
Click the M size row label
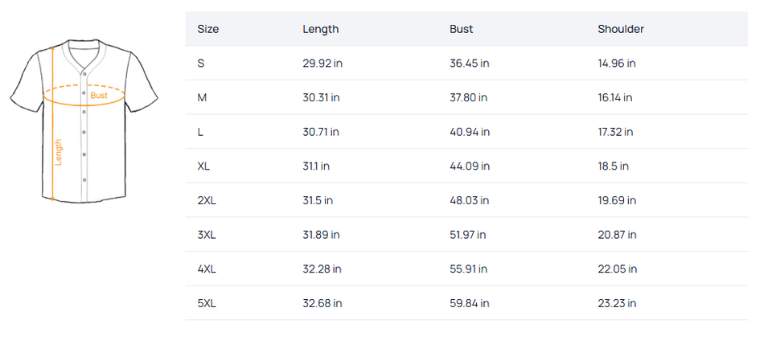point(202,97)
